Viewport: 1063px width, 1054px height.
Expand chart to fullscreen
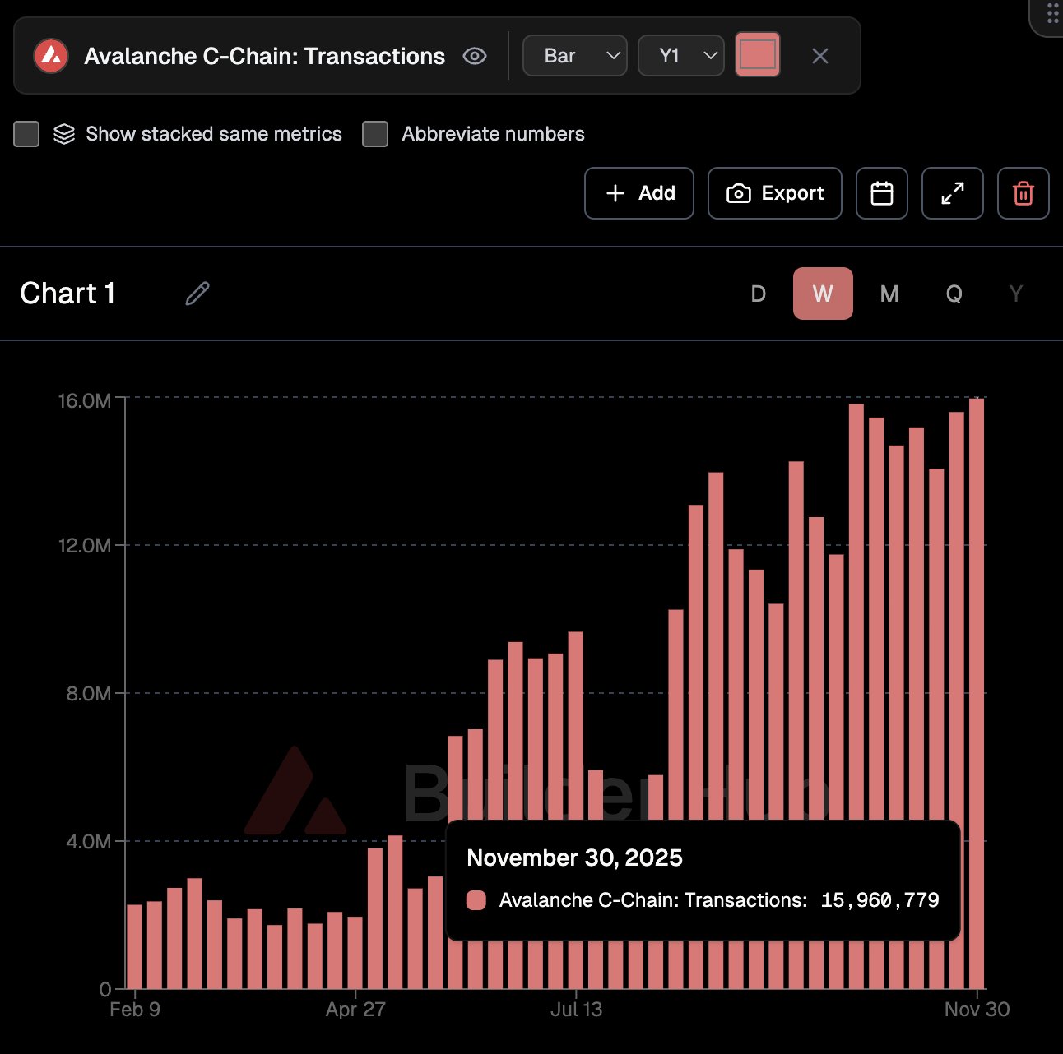[953, 193]
